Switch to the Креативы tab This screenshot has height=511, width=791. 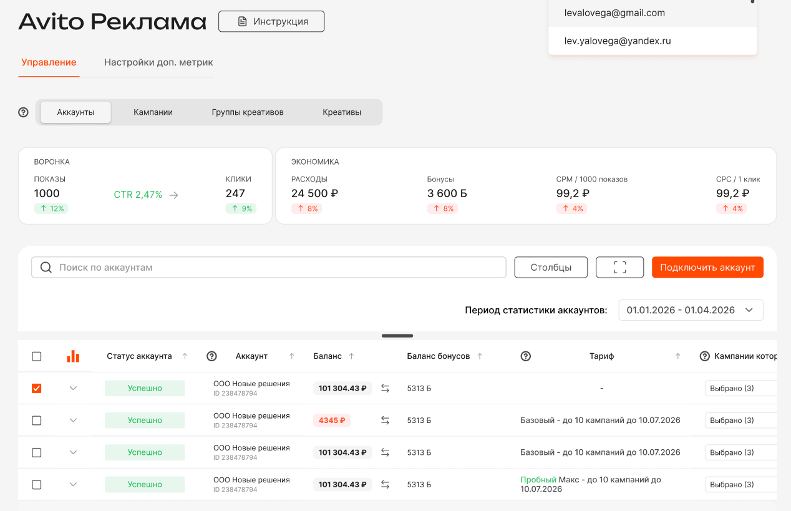coord(342,112)
